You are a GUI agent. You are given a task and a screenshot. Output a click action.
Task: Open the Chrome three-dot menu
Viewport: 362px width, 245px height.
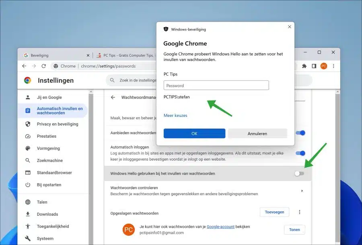(333, 66)
